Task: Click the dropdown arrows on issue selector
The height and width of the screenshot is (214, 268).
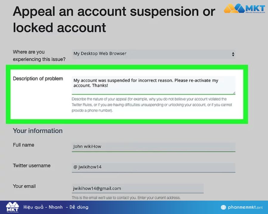Action: point(233,54)
